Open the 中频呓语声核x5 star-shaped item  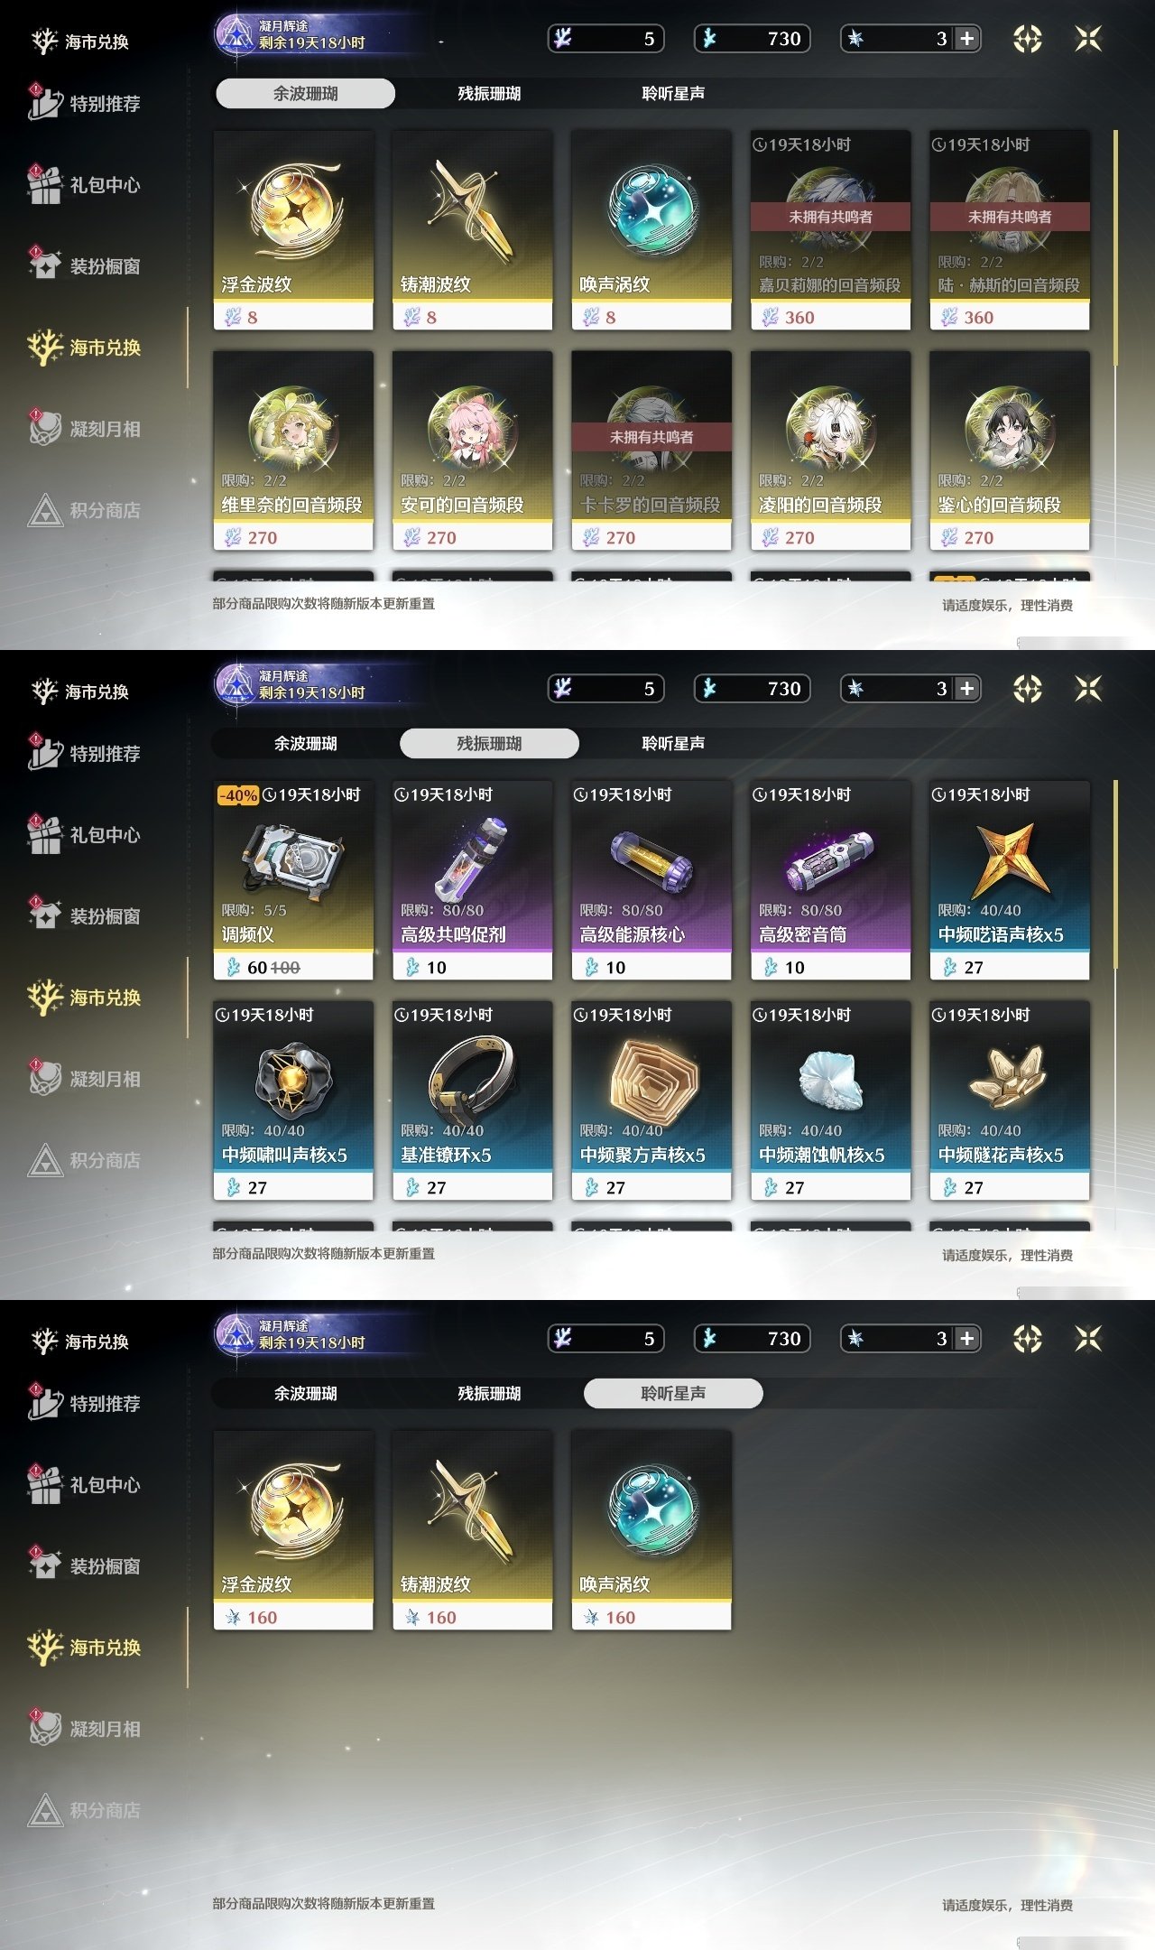coord(1010,881)
